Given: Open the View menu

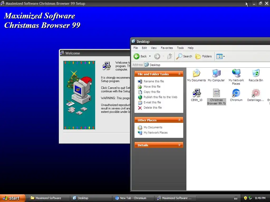Looking at the screenshot, I should 154,48.
